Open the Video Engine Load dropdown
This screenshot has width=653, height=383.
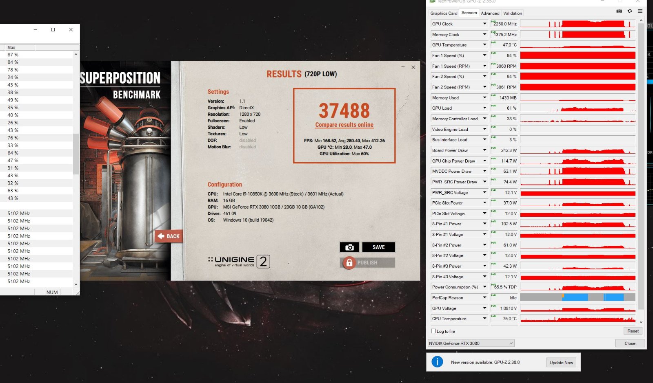[484, 129]
